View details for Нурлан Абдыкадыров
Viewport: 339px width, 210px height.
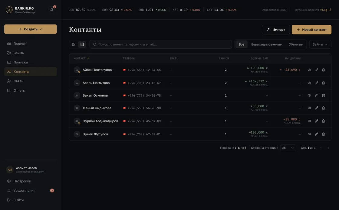309,121
